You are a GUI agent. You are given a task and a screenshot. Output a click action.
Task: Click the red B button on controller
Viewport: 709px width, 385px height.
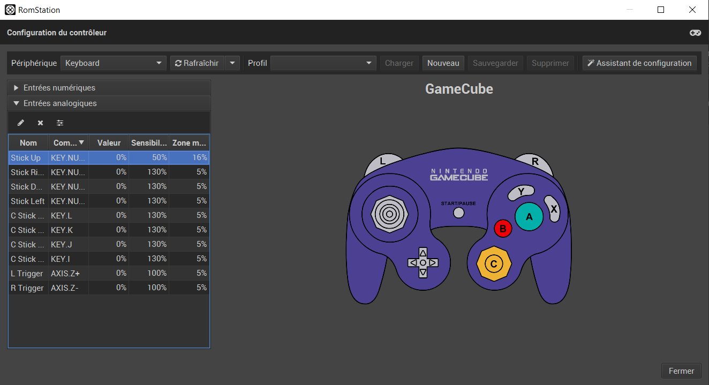(503, 229)
